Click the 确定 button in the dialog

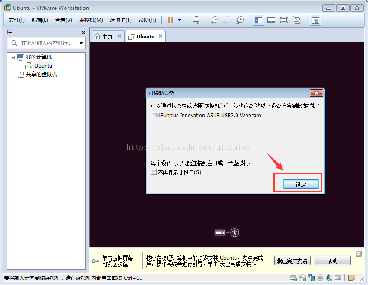[x=301, y=184]
